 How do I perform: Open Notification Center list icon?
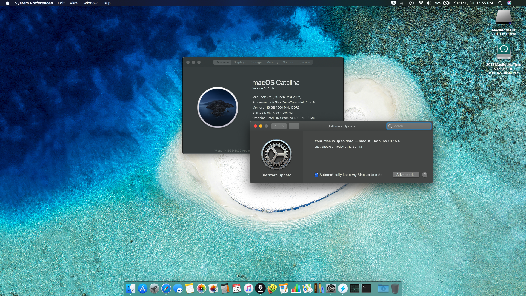pos(517,3)
